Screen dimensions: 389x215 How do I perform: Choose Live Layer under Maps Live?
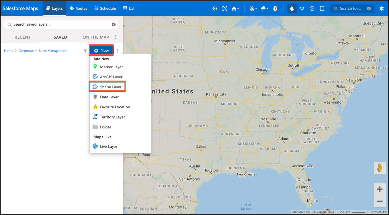(x=120, y=147)
